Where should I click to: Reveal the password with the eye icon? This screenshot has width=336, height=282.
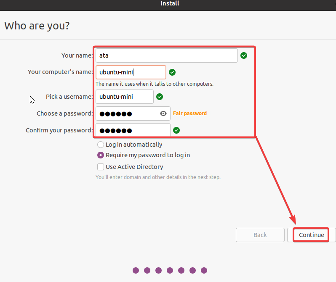click(x=163, y=113)
